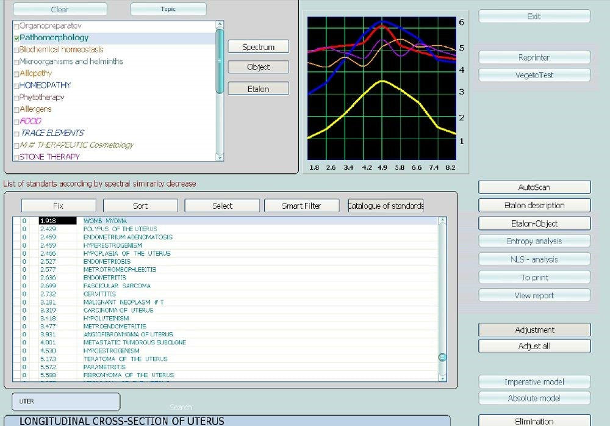
Task: Open the Etalon description panel
Action: (x=534, y=204)
